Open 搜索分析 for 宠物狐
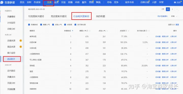This screenshot has height=94, width=183. click(165, 66)
